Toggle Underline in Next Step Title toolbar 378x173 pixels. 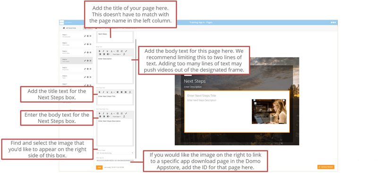click(x=107, y=92)
